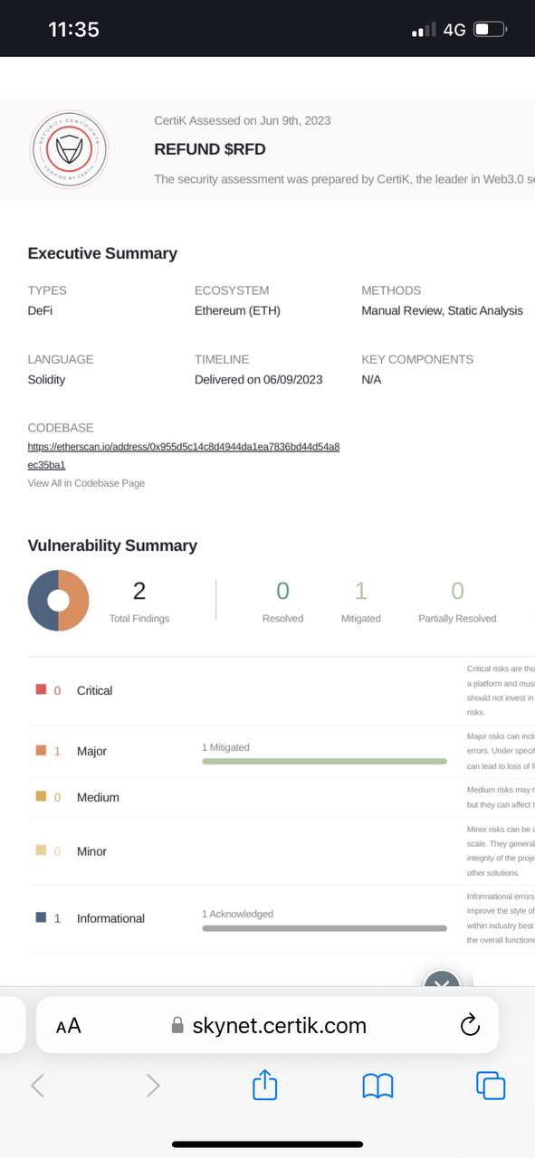Tap the cellular signal bars indicator
The height and width of the screenshot is (1158, 535).
(424, 30)
